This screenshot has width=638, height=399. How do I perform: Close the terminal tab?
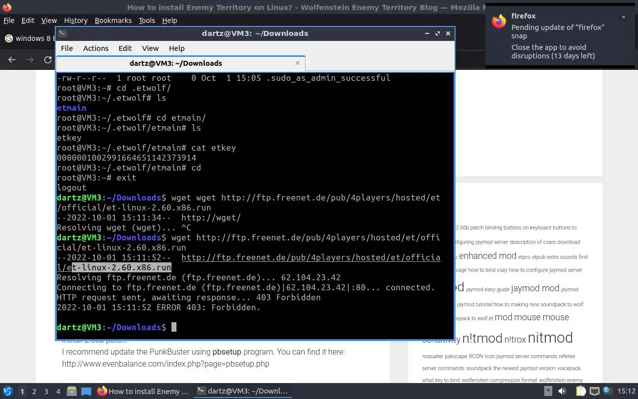[x=298, y=63]
